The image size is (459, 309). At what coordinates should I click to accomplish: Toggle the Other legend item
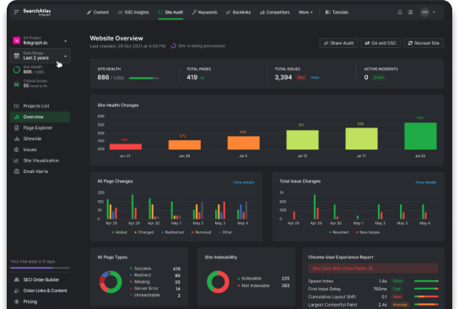225,232
